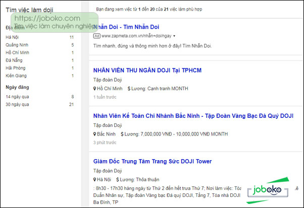Filter by '14 ngày qua' posting date
Image resolution: width=304 pixels, height=208 pixels.
tap(17, 97)
